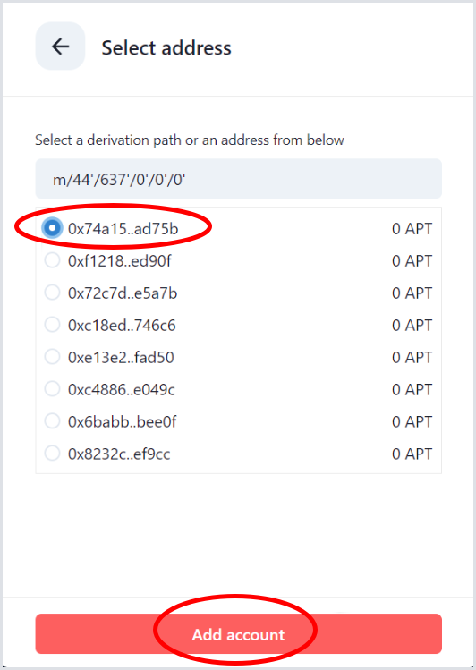
Task: Pick the radio button for 0x8232c..ef9cc
Action: pos(52,454)
